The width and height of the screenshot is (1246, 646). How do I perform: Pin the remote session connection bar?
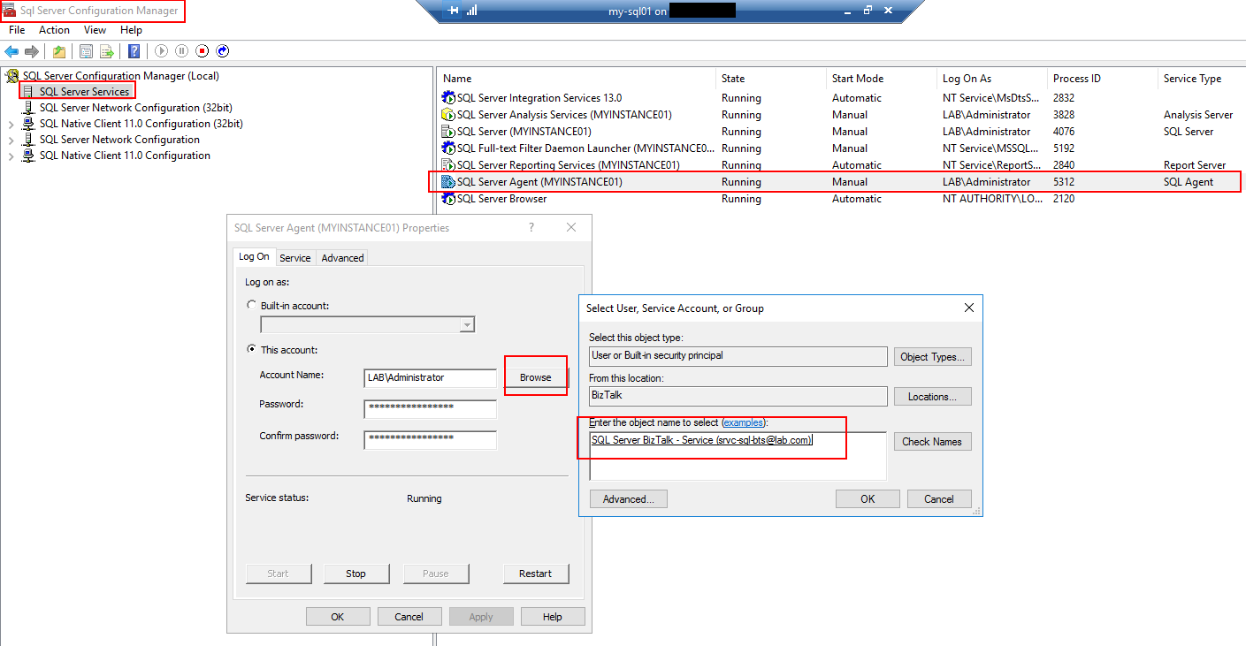(454, 11)
